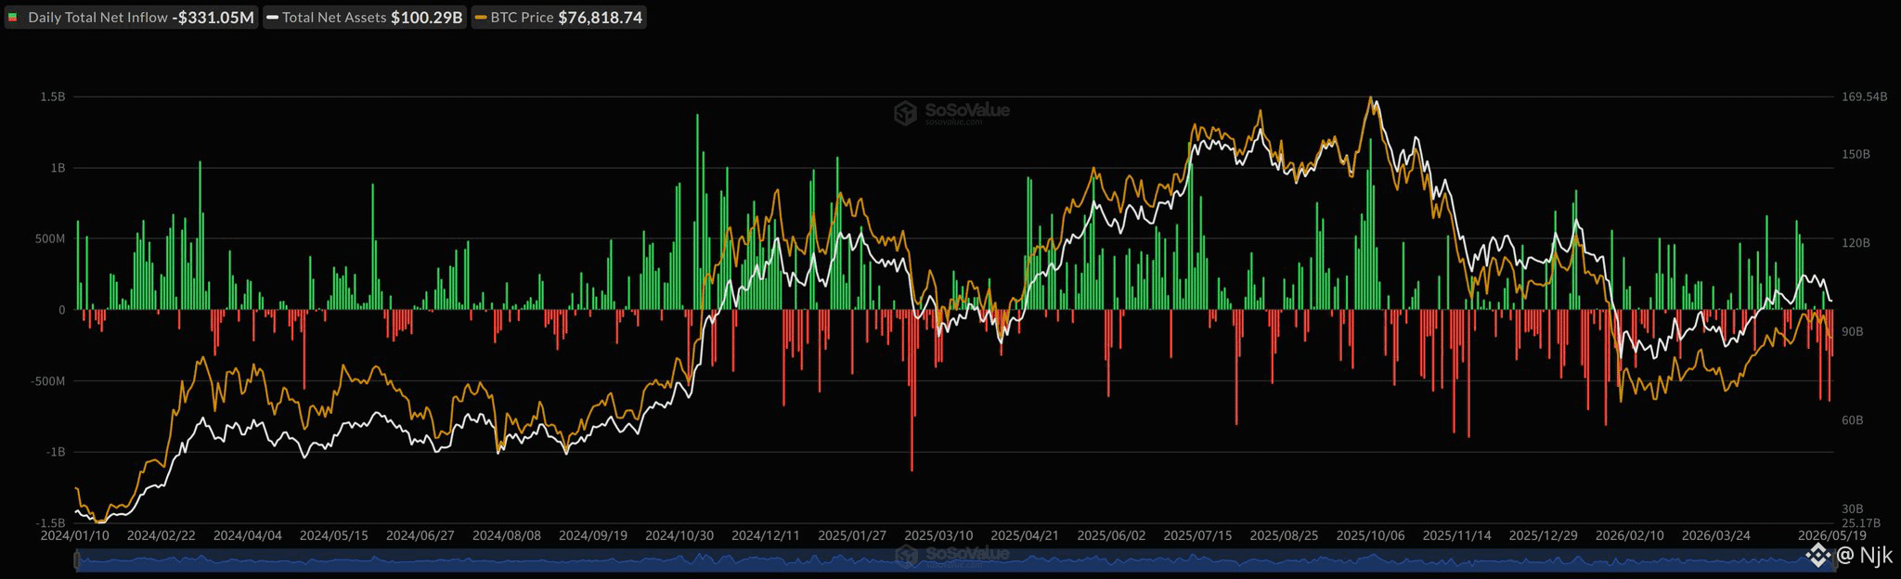1901x579 pixels.
Task: Click the 2026/05/19 date label
Action: pos(1831,536)
